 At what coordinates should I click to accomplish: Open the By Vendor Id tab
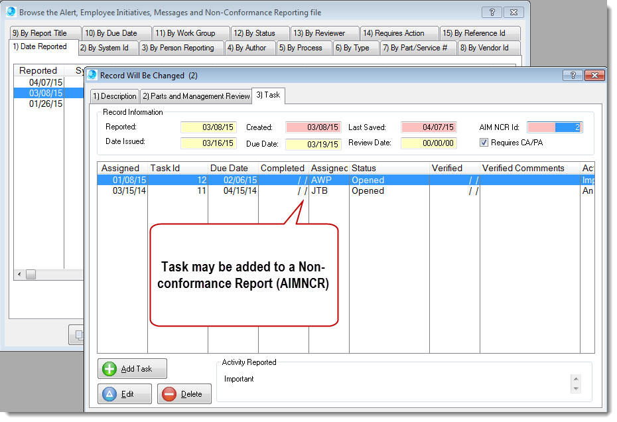[x=488, y=48]
